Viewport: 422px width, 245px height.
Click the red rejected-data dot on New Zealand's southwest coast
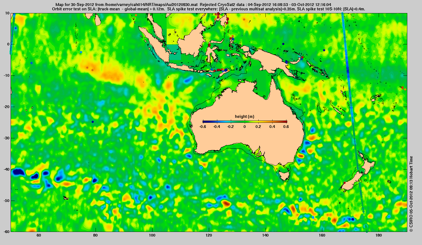[x=344, y=183]
